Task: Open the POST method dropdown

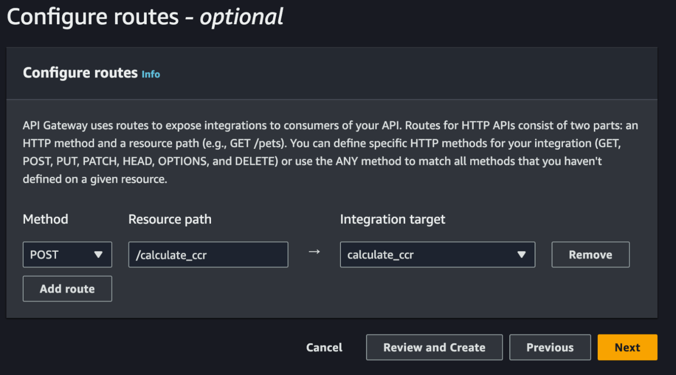Action: 67,255
